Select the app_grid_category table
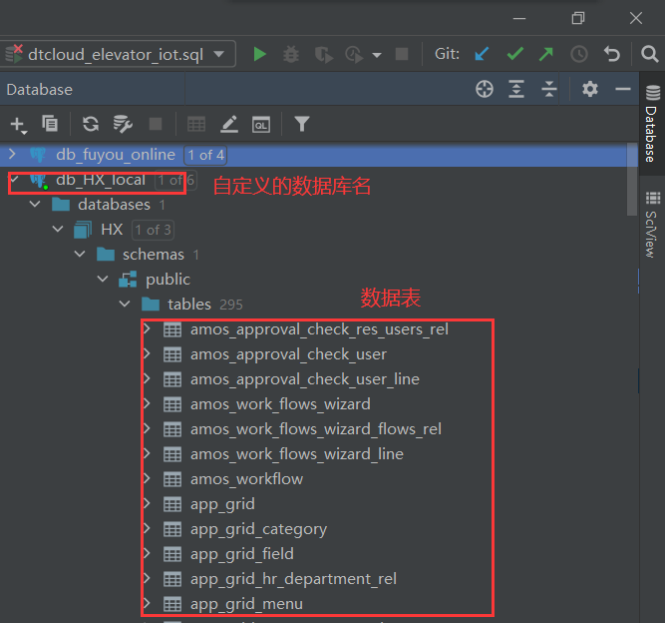The image size is (665, 623). [258, 529]
